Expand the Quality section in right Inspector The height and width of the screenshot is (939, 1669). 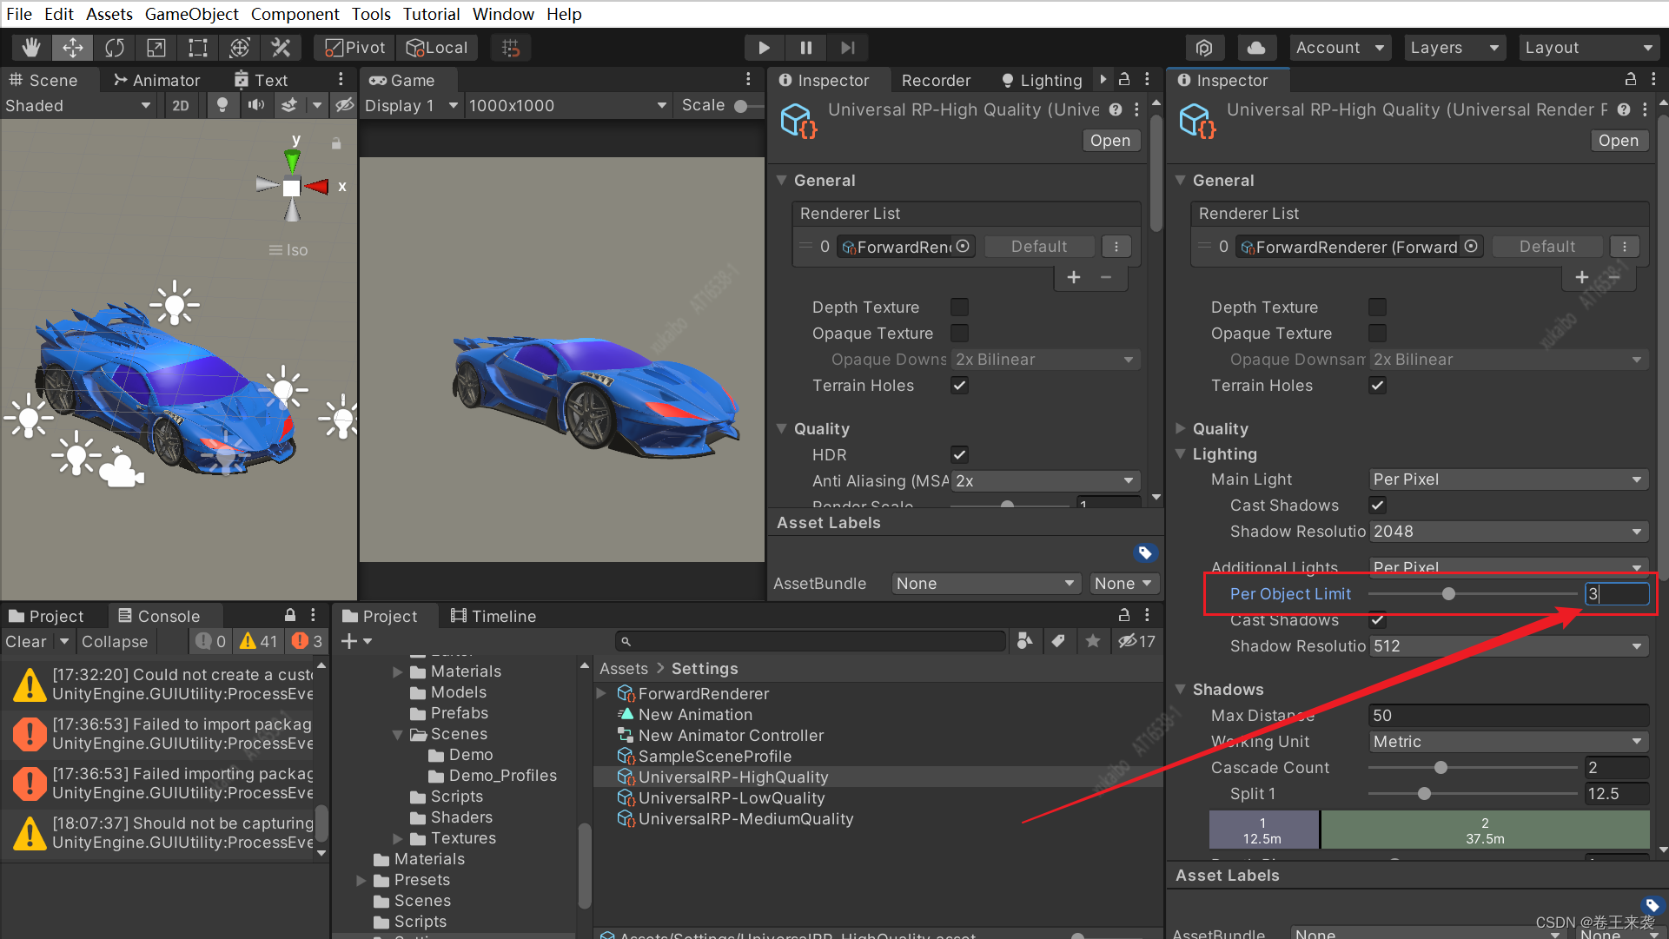click(1180, 428)
